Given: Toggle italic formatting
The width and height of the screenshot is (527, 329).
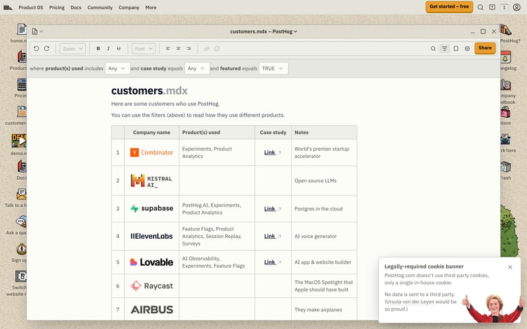Looking at the screenshot, I should (x=108, y=49).
